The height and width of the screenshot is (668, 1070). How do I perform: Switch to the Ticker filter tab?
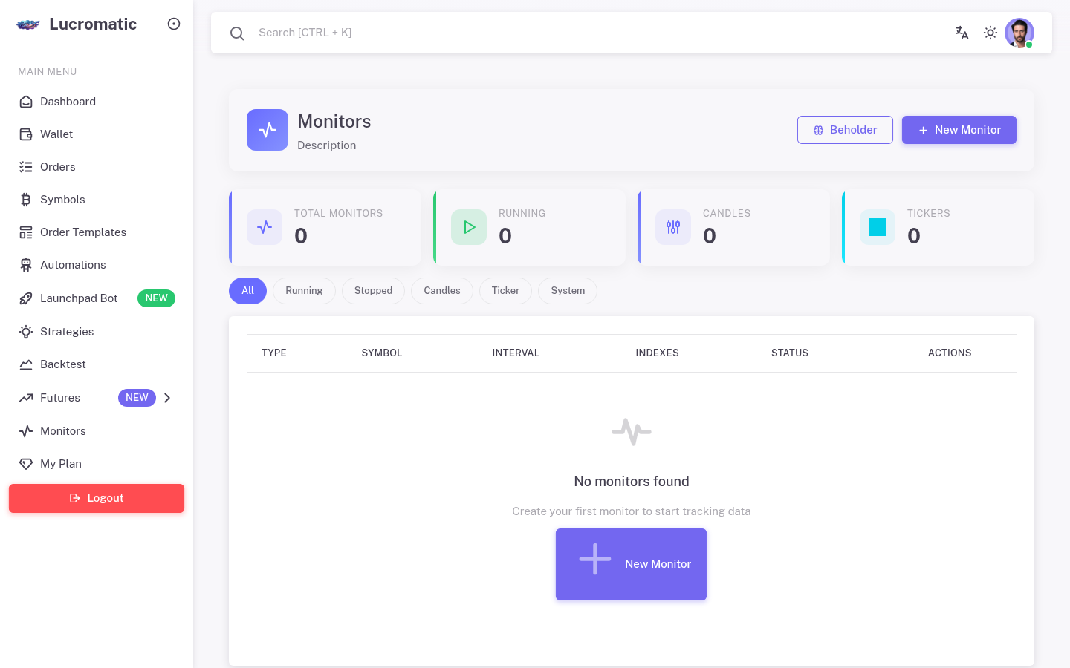505,291
